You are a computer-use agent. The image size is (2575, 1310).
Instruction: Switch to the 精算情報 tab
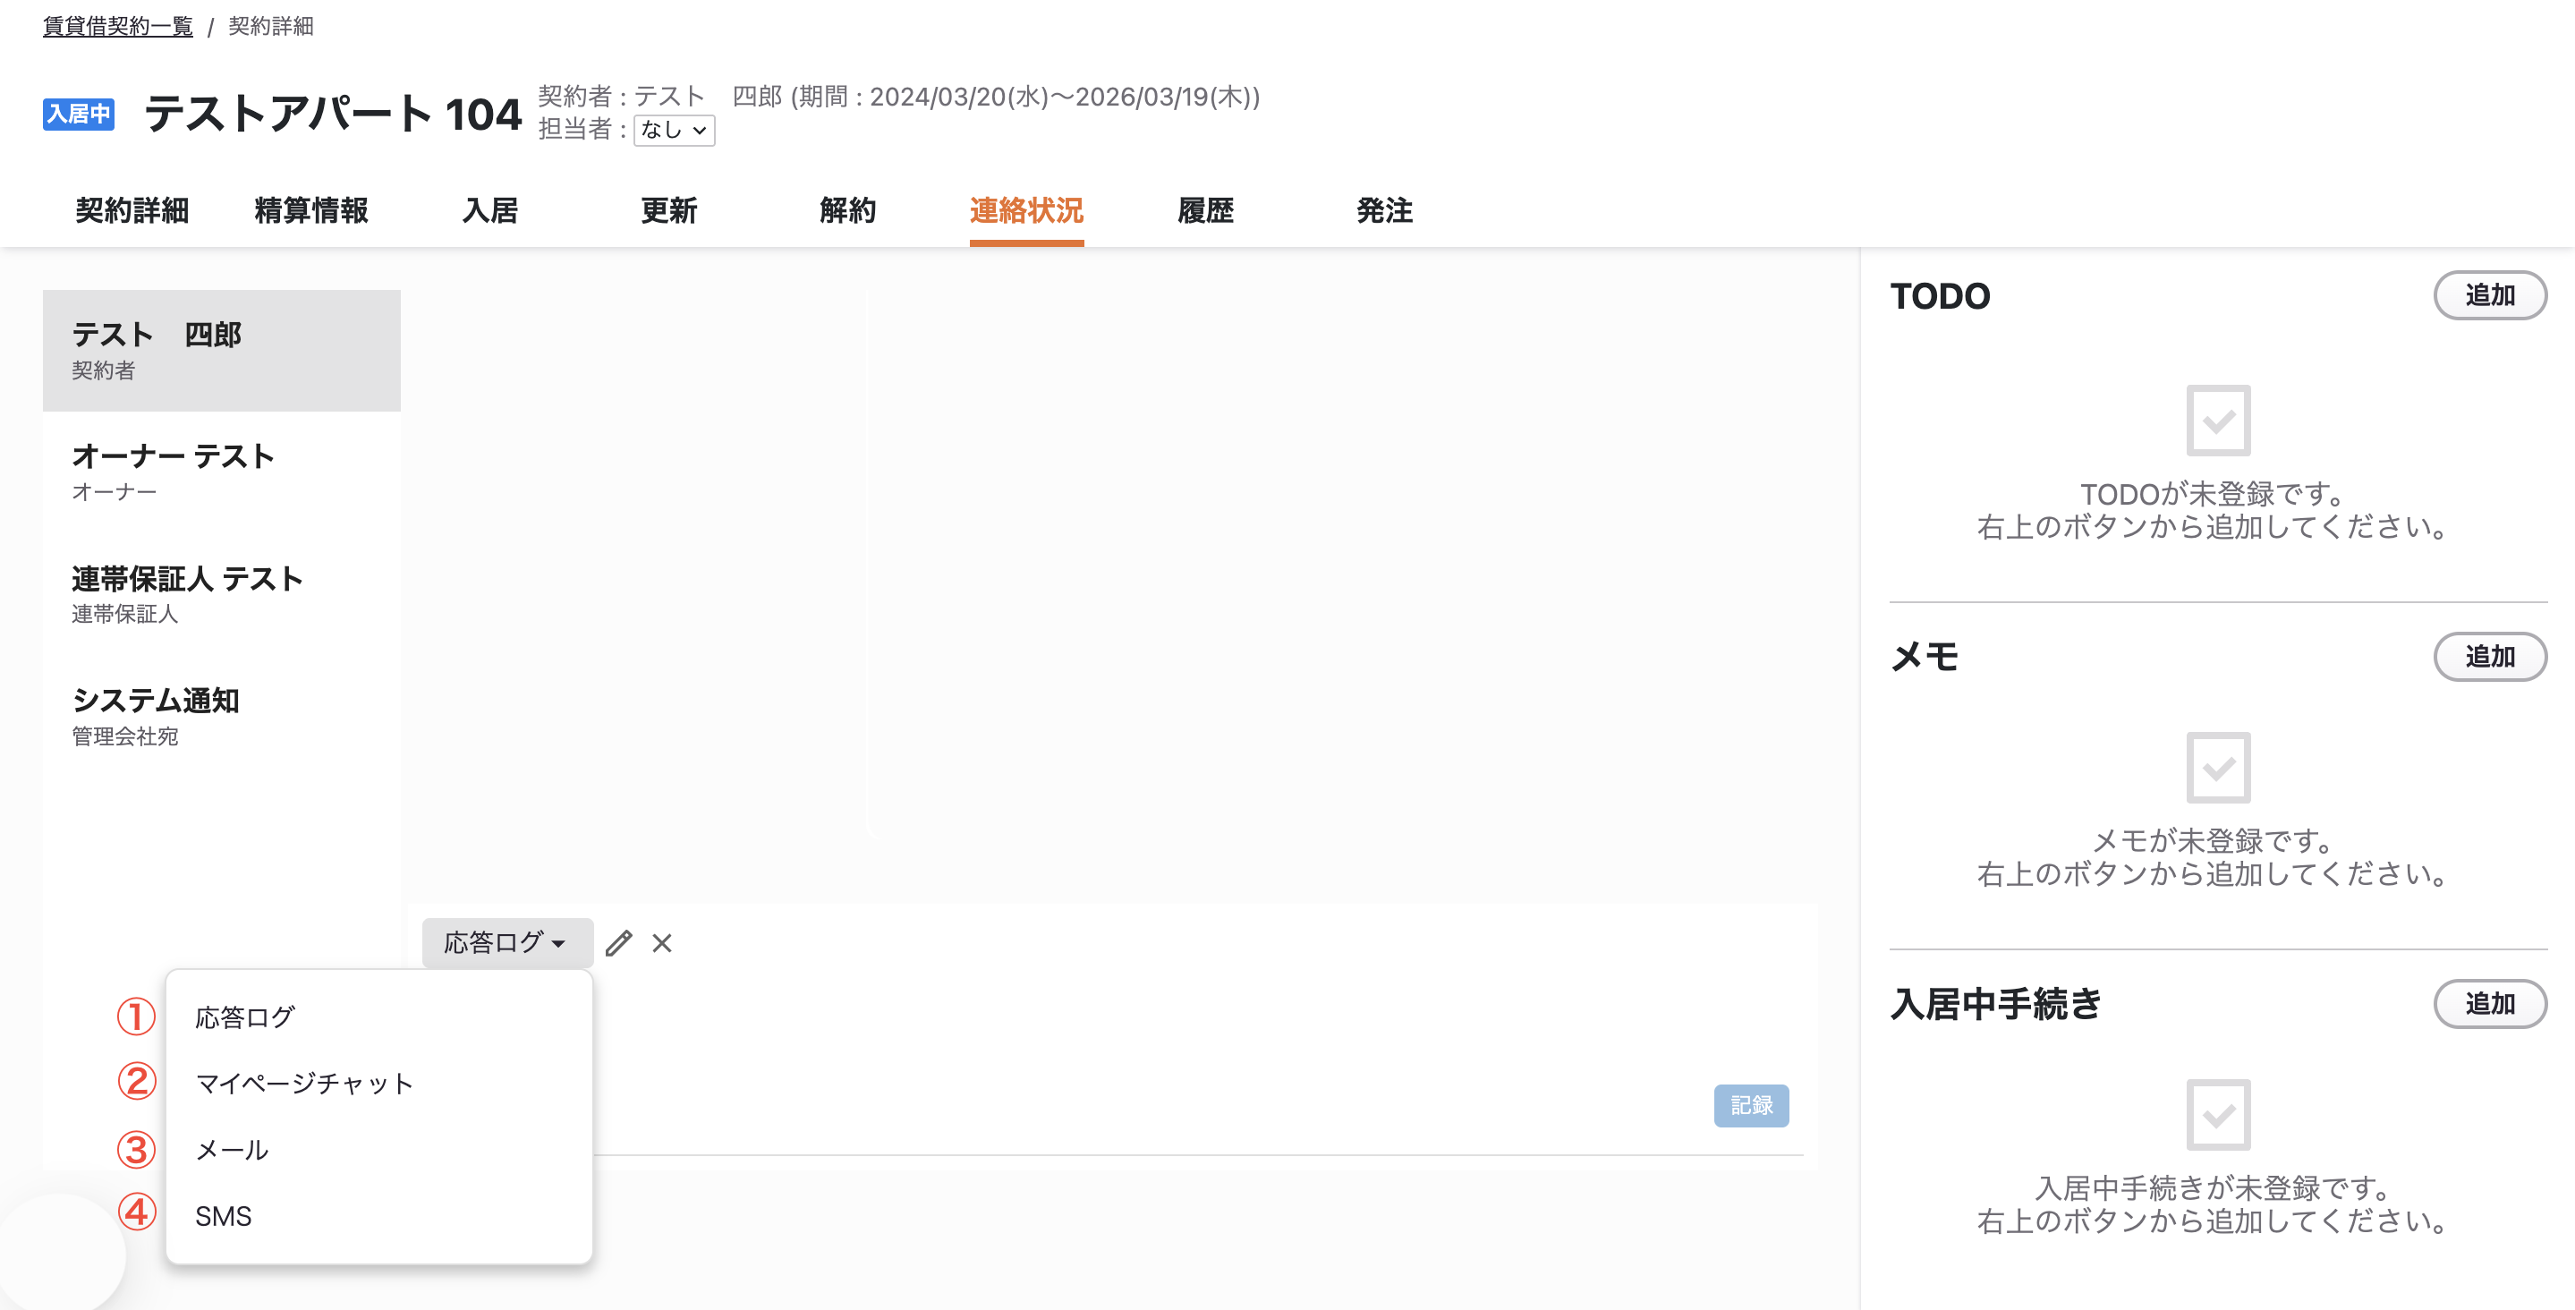pos(310,210)
